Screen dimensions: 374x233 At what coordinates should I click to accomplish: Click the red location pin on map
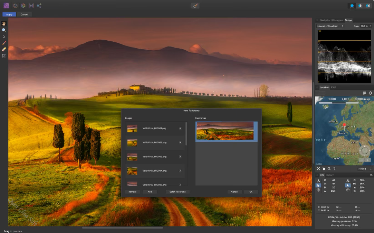pos(344,125)
